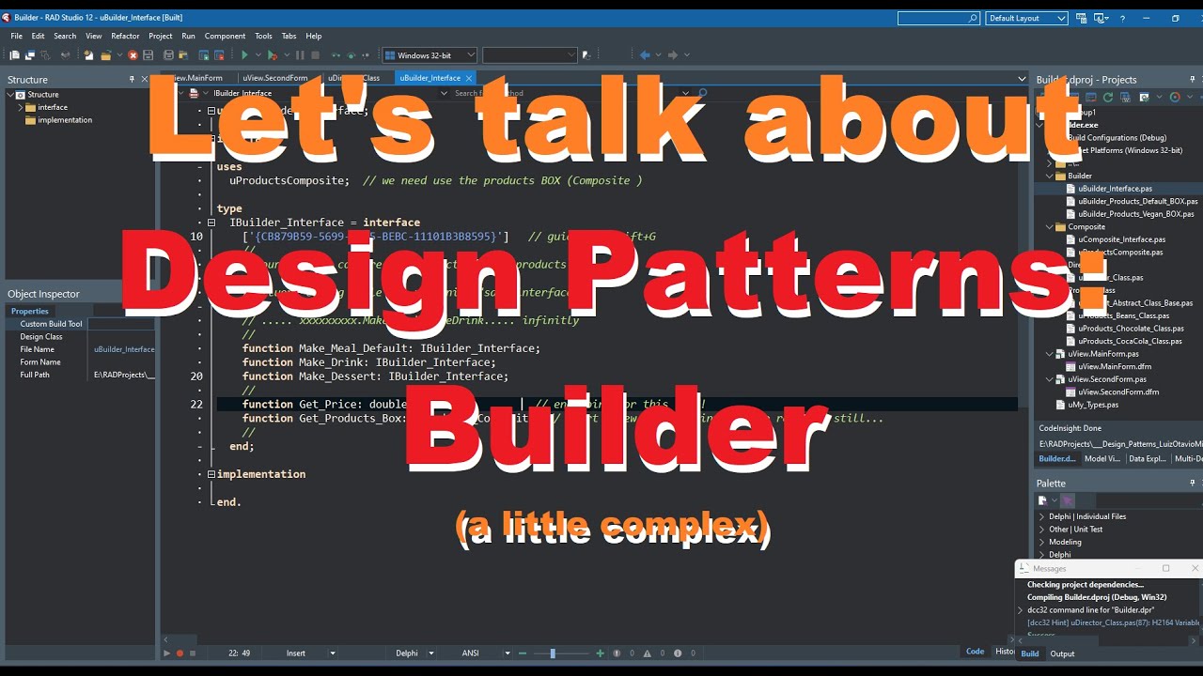The width and height of the screenshot is (1203, 676).
Task: Click the warnings triangle icon in status bar
Action: coord(648,653)
